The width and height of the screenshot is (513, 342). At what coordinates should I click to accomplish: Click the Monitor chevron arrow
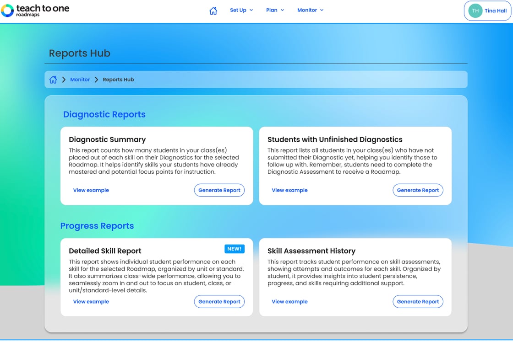pyautogui.click(x=322, y=10)
